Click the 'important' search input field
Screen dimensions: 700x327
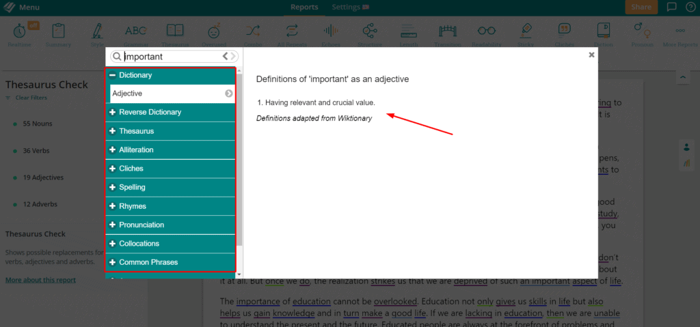click(171, 57)
